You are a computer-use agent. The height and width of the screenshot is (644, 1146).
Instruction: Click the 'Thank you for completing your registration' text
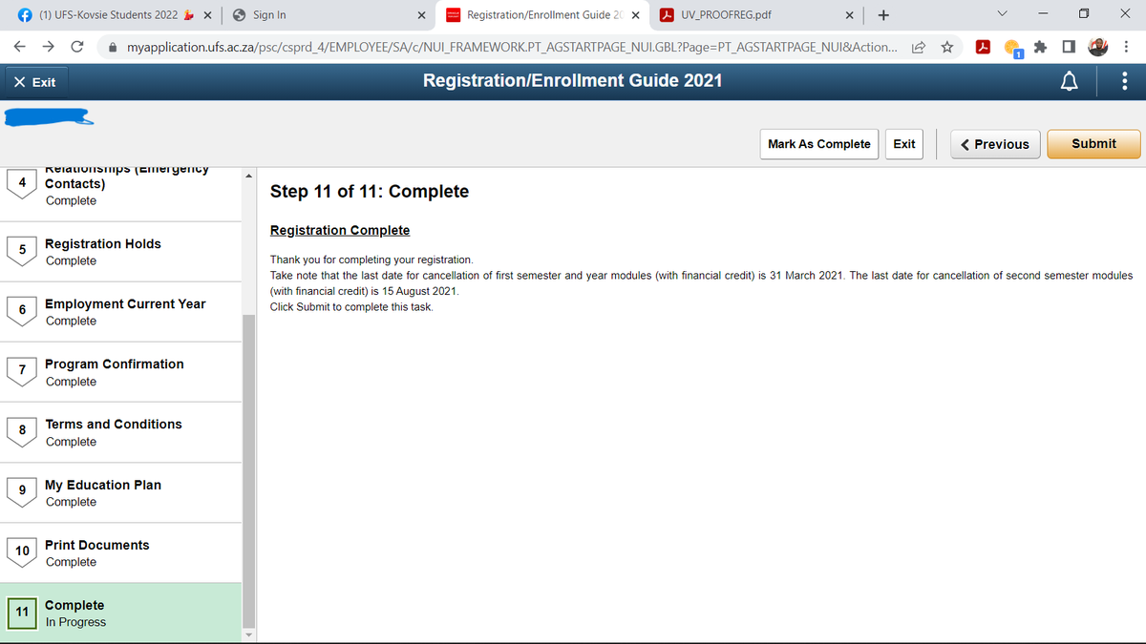point(371,260)
